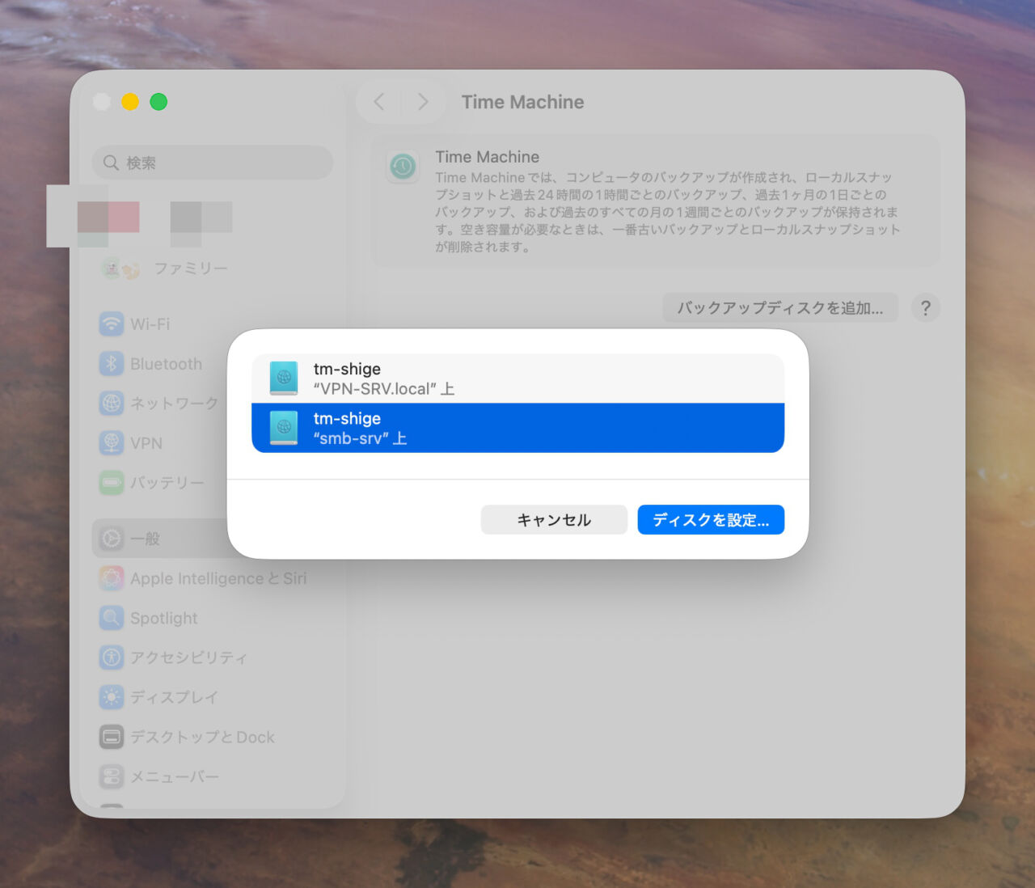
Task: Open Bluetooth settings in sidebar
Action: click(x=213, y=364)
